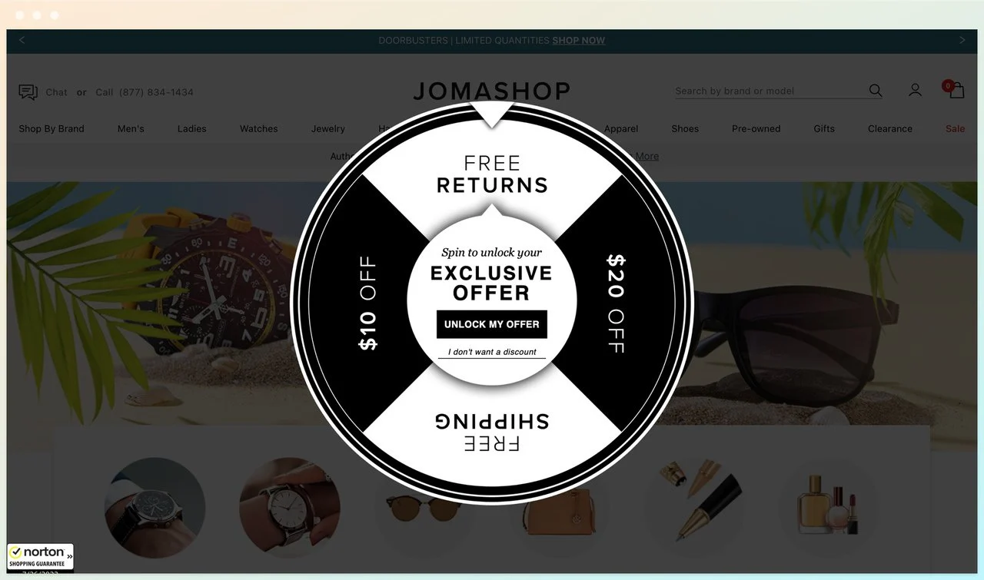Viewport: 984px width, 580px height.
Task: Click "I don't want a discount" link
Action: coord(493,352)
